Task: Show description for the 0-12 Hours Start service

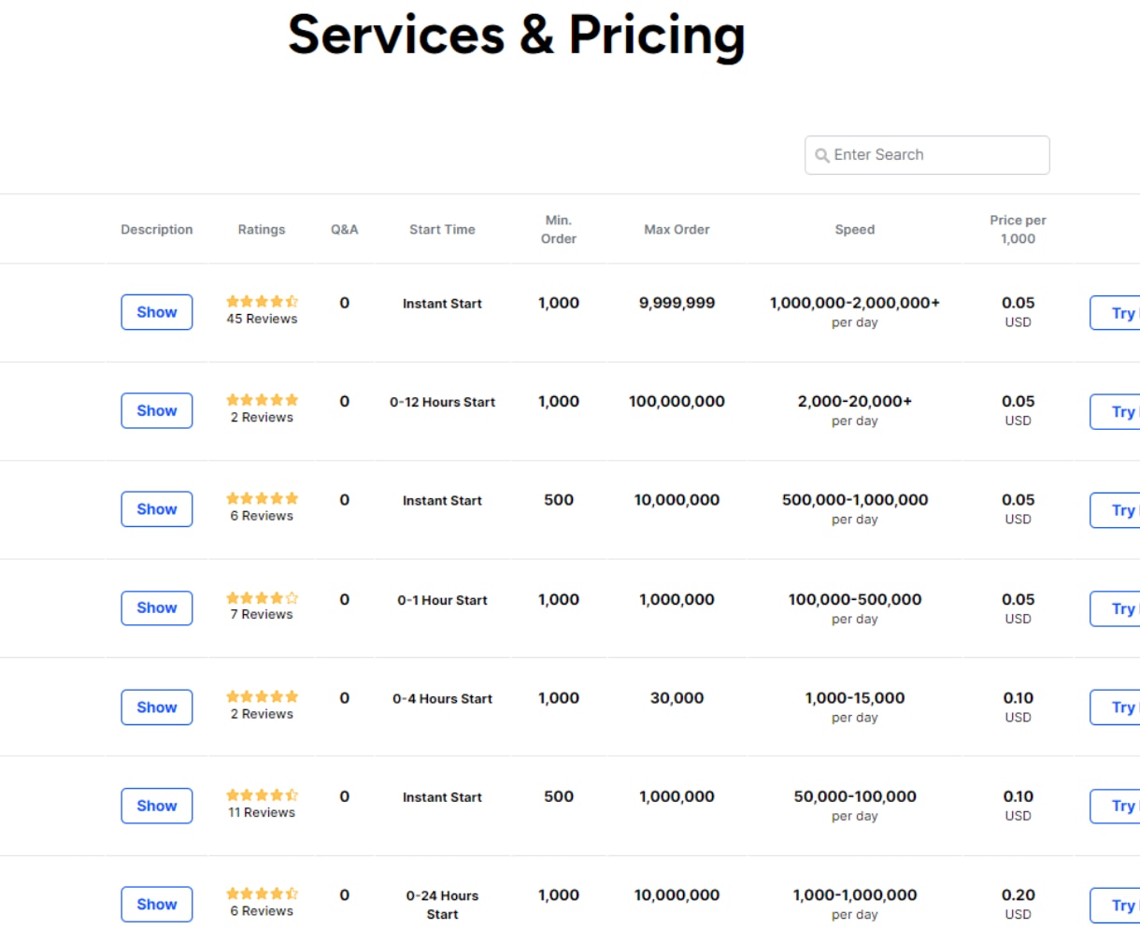Action: tap(157, 410)
